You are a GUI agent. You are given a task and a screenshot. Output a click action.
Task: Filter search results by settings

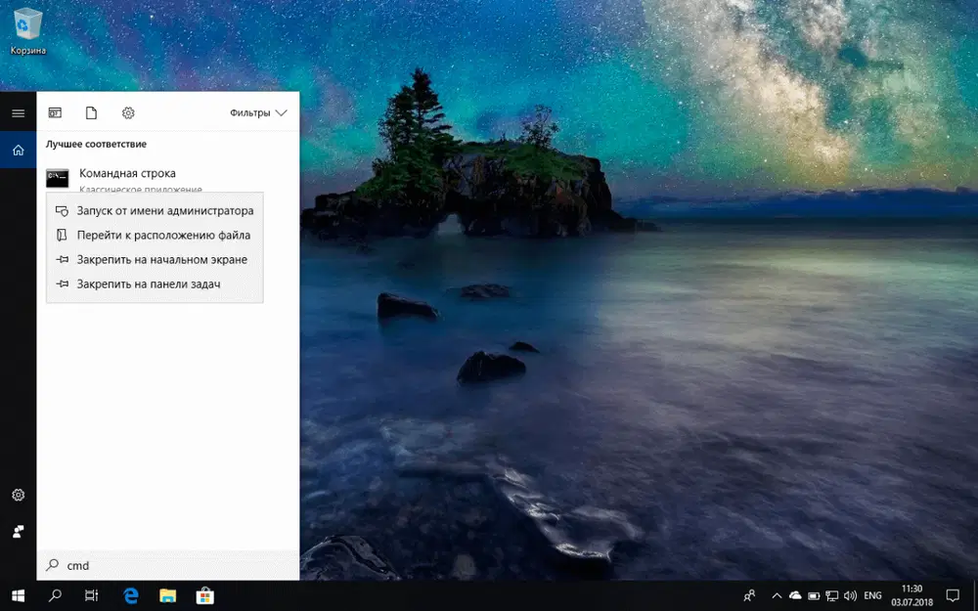(x=127, y=112)
